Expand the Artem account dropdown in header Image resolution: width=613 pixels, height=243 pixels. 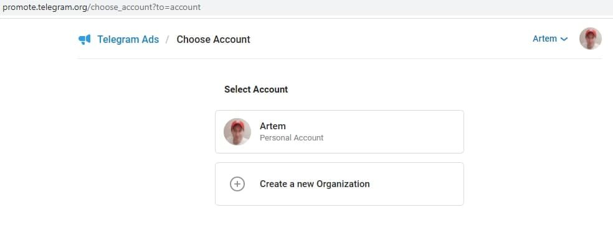549,39
